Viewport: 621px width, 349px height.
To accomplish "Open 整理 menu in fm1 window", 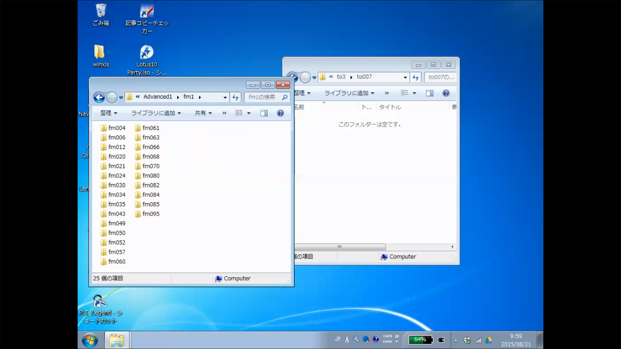I will click(108, 113).
